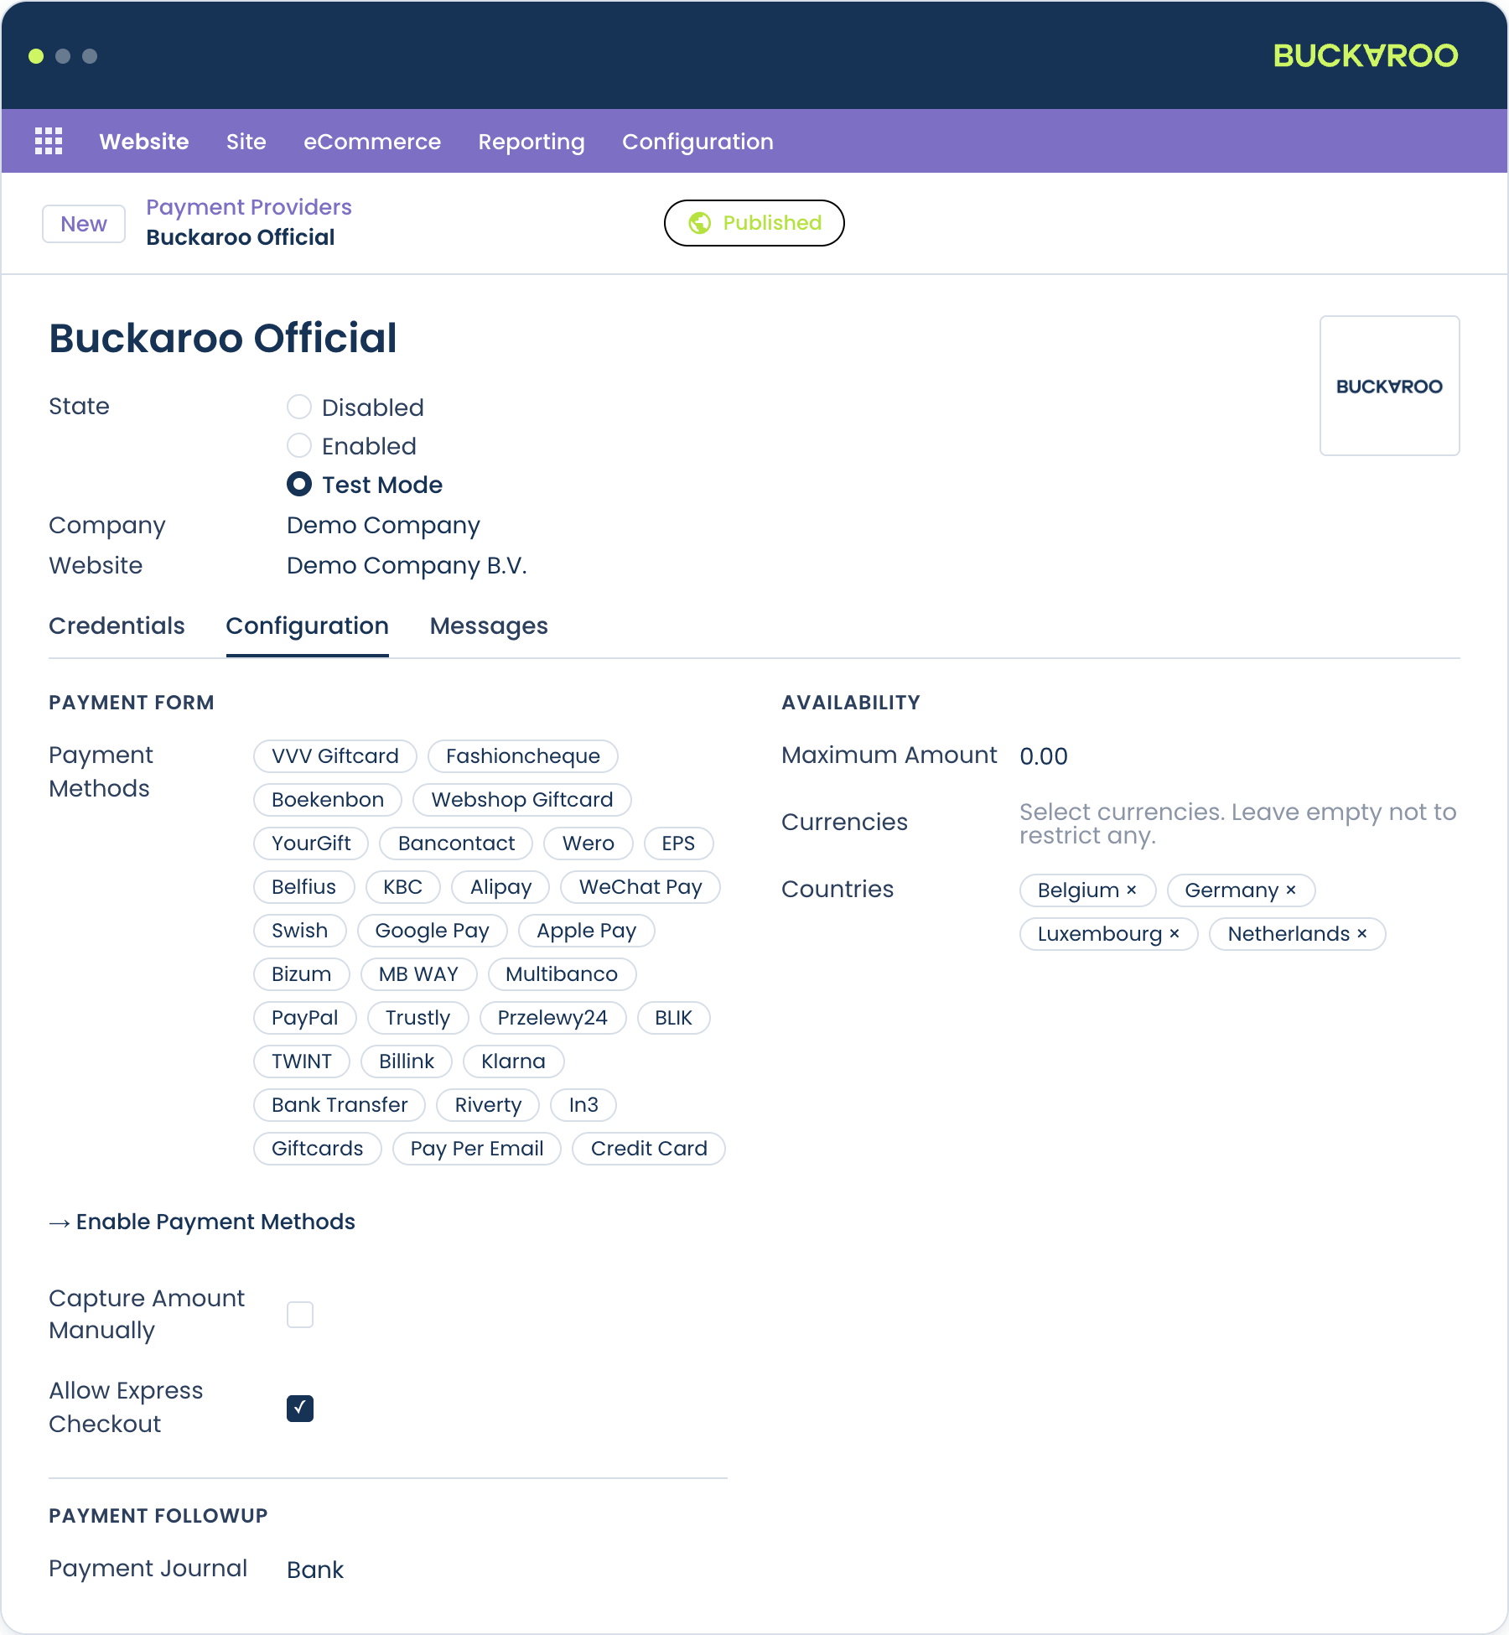Click the In3 payment method tag
The image size is (1509, 1635).
[583, 1105]
